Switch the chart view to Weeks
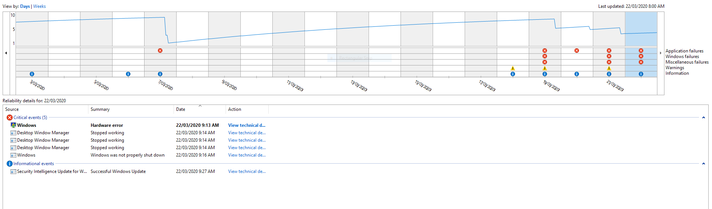This screenshot has height=209, width=712. click(39, 6)
